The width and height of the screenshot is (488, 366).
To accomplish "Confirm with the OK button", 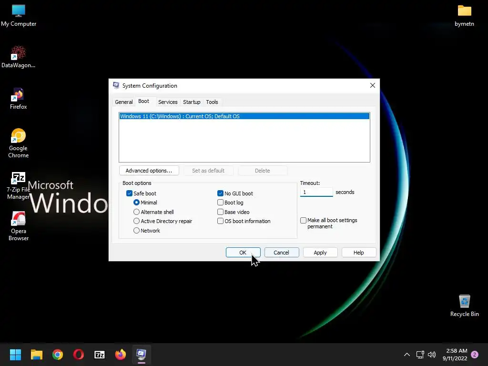I will [x=243, y=253].
